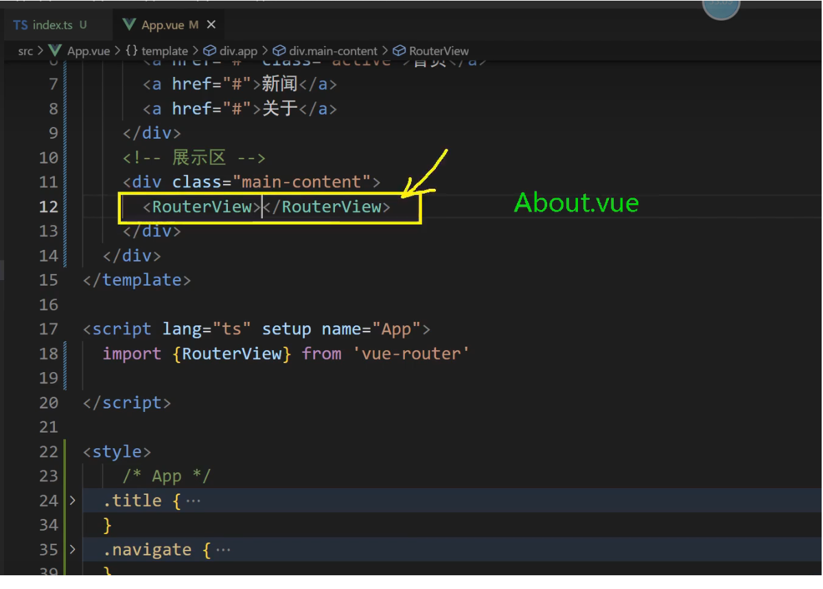Image resolution: width=823 pixels, height=589 pixels.
Task: Click the ellipsis after .title {
Action: click(x=193, y=501)
